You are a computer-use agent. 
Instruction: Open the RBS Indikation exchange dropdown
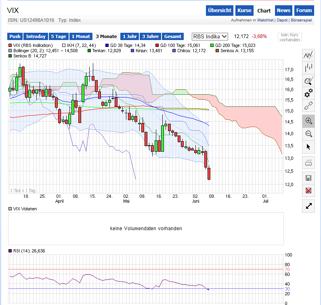click(210, 36)
